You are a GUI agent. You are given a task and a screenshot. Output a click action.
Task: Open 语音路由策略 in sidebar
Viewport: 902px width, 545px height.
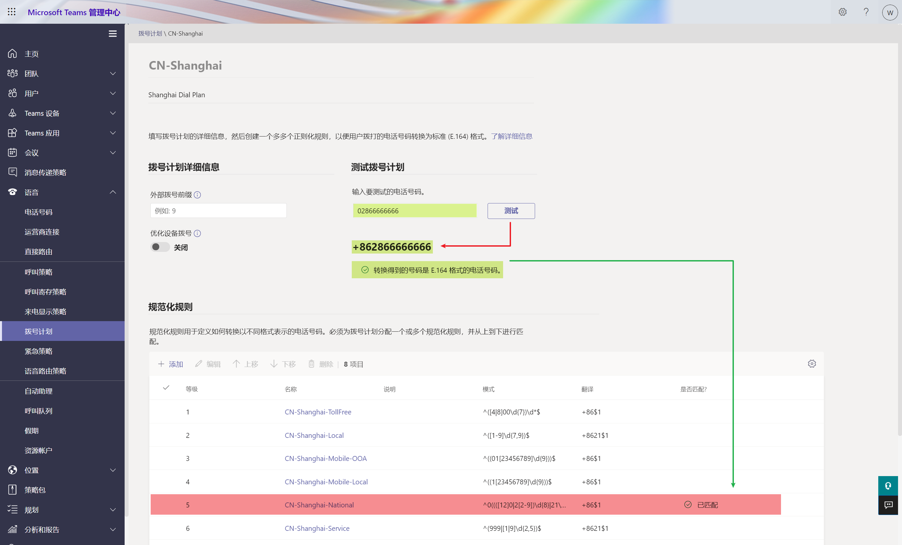coord(45,371)
